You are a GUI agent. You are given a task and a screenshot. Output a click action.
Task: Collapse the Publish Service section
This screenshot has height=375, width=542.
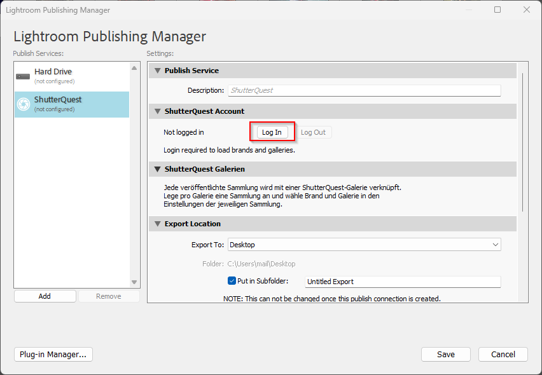tap(158, 71)
